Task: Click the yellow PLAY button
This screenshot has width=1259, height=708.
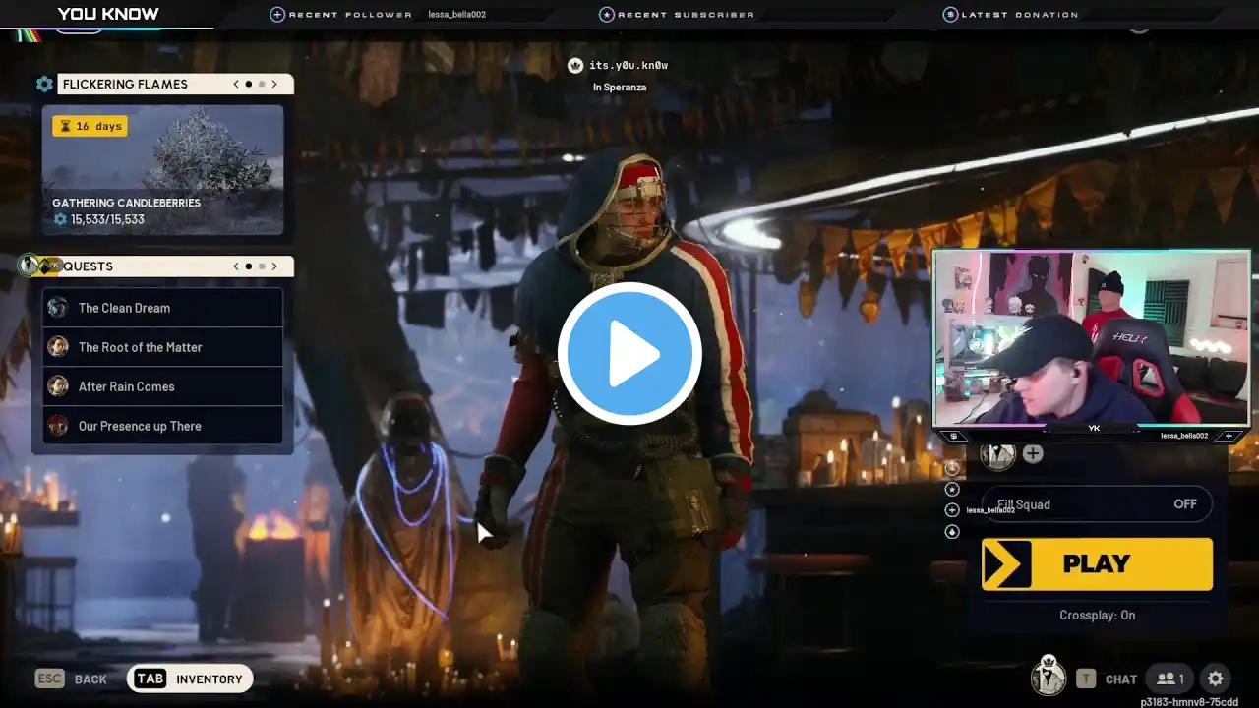Action: pyautogui.click(x=1097, y=564)
